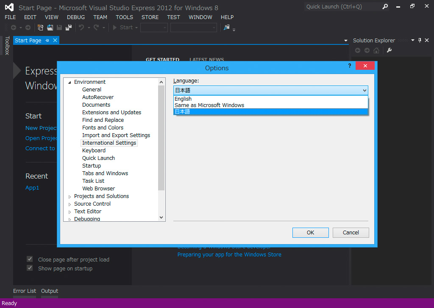434x308 pixels.
Task: Open the Toolbox side panel
Action: coord(7,46)
